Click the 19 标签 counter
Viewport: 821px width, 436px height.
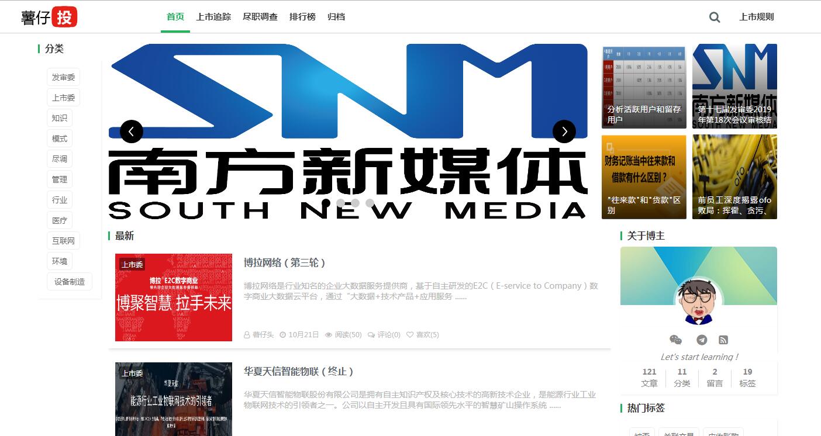click(x=747, y=378)
